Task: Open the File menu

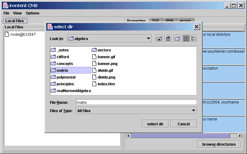Action: point(6,13)
